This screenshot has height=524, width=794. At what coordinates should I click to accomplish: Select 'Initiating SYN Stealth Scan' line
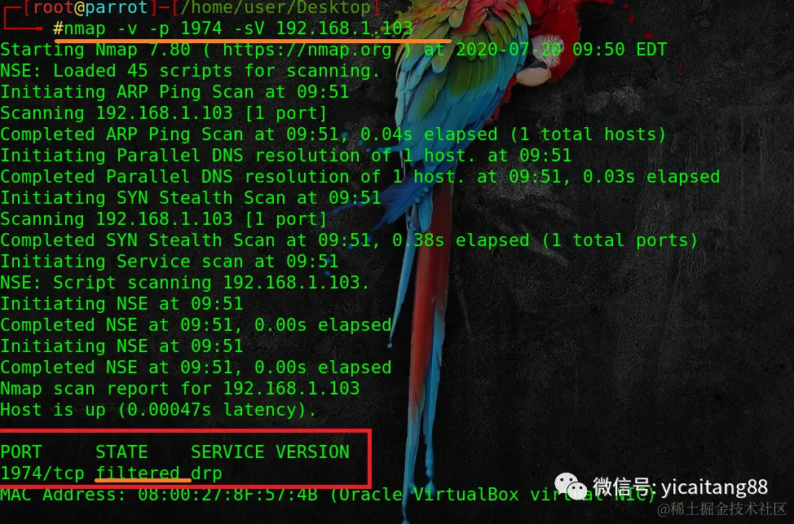tap(191, 198)
